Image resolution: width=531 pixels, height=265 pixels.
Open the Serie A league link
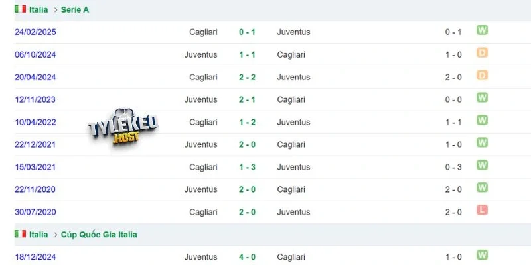click(75, 10)
